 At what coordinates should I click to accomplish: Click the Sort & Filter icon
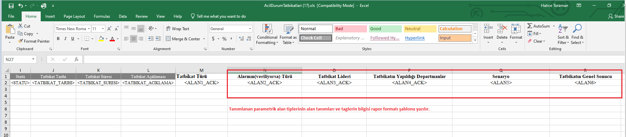pos(563,29)
